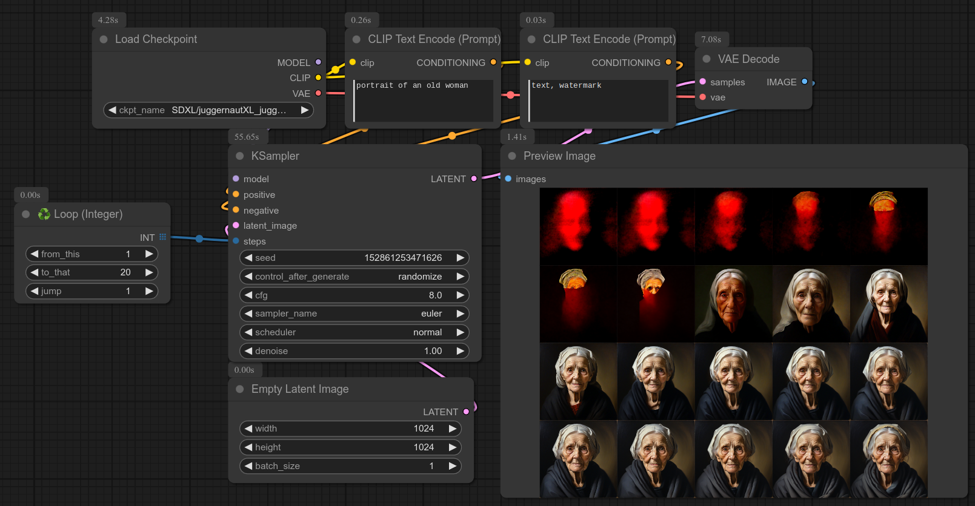The height and width of the screenshot is (506, 975).
Task: Click the 'portrait of an old woman' prompt box
Action: (423, 100)
